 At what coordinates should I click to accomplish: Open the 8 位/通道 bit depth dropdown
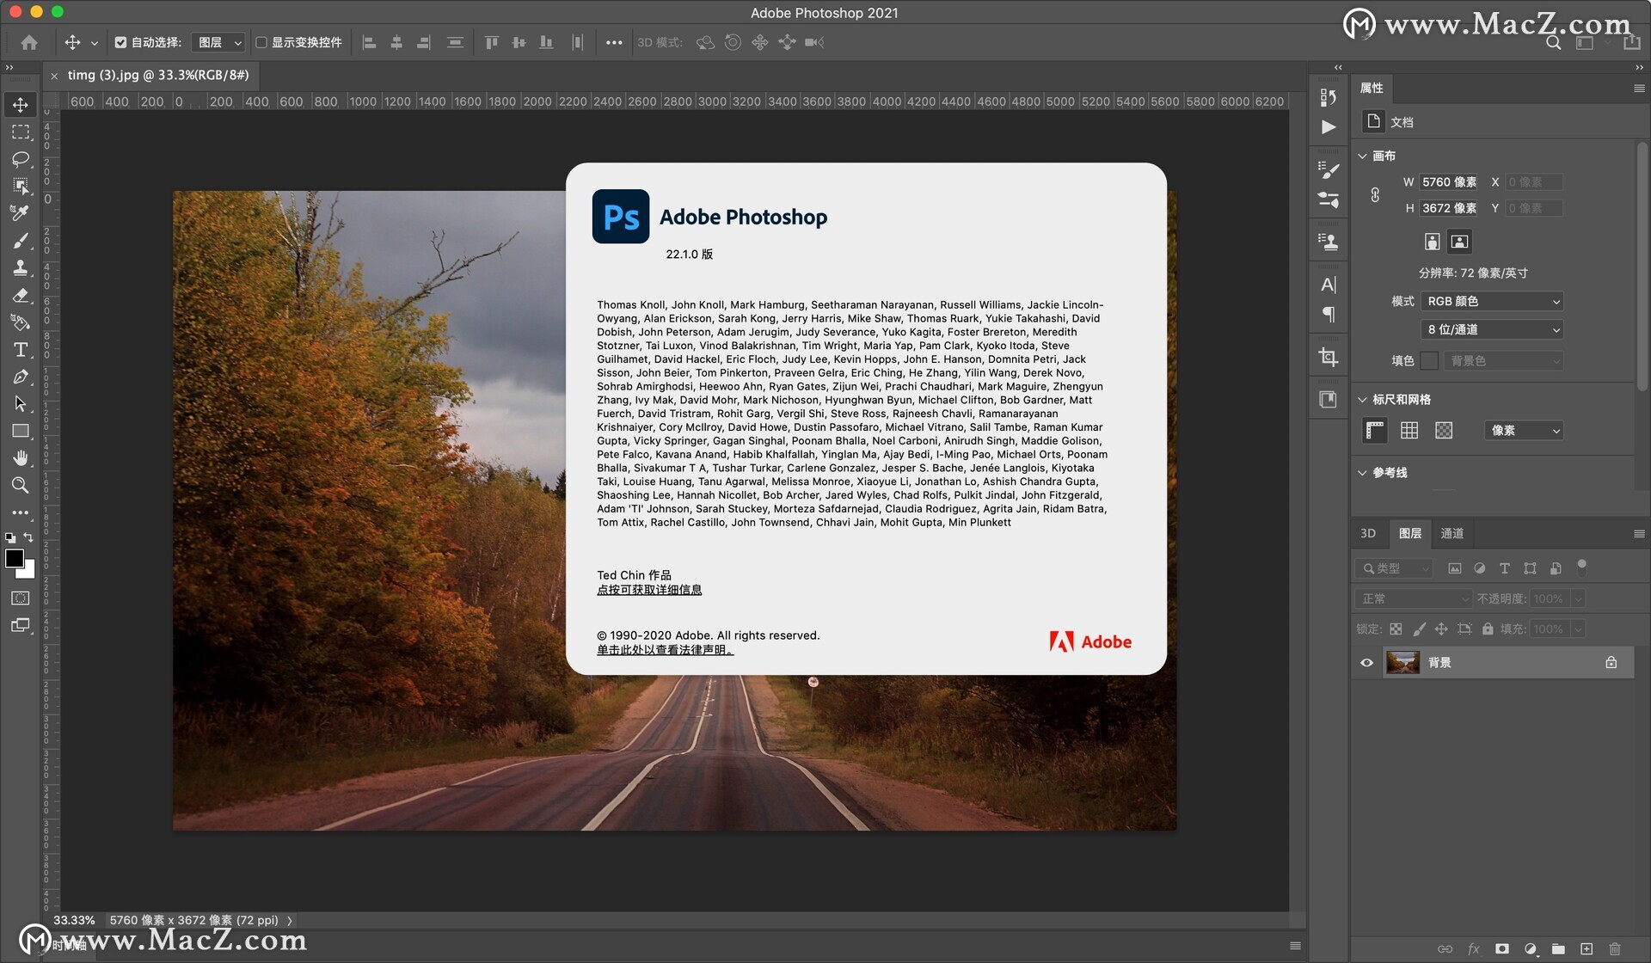tap(1491, 329)
